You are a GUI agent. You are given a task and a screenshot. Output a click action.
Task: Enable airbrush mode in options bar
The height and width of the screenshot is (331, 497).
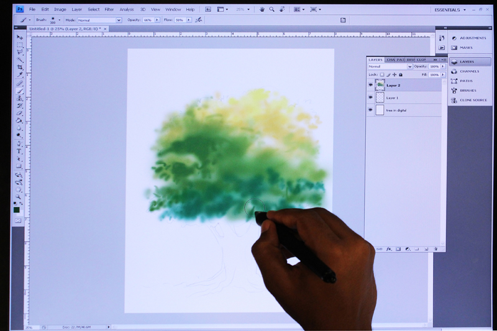[199, 20]
